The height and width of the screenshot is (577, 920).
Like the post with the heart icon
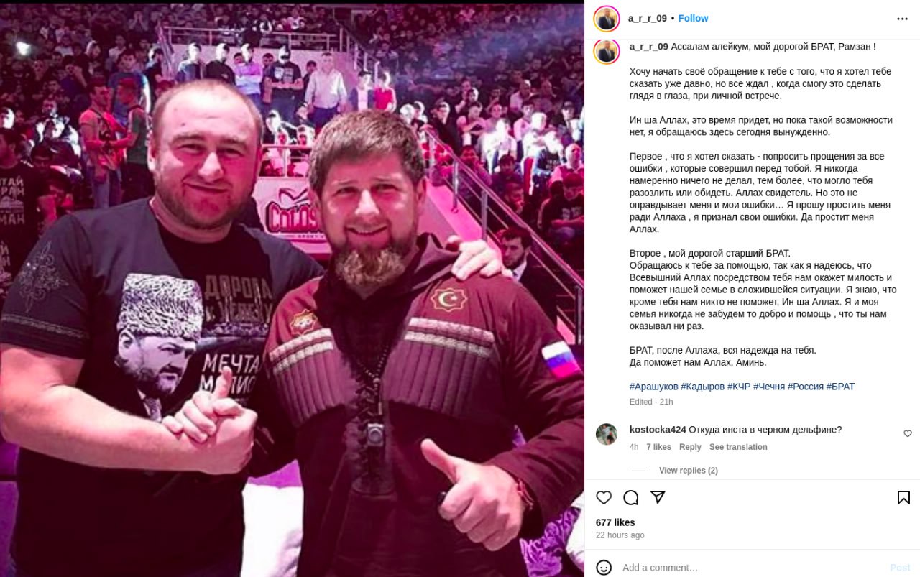pos(604,497)
